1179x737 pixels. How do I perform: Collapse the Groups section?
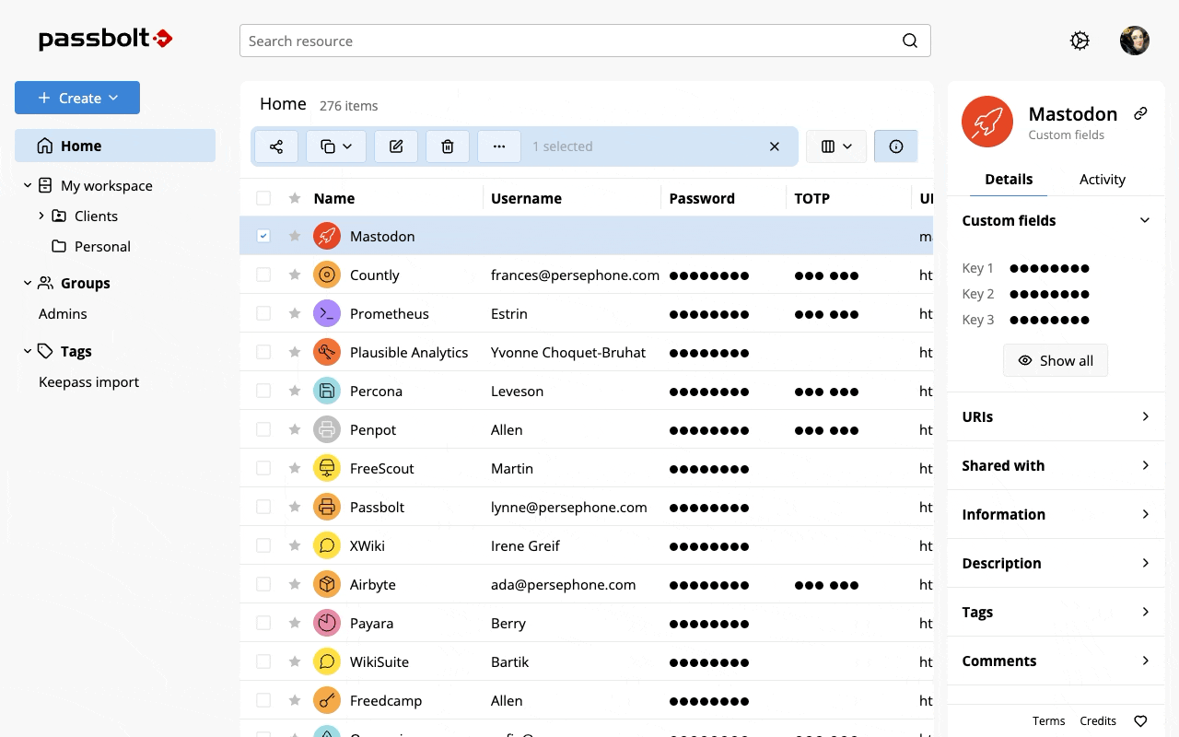pos(28,284)
